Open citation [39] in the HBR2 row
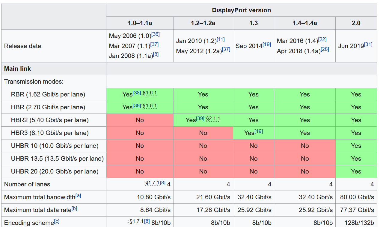Screen dimensions: 383x227 click(x=200, y=118)
